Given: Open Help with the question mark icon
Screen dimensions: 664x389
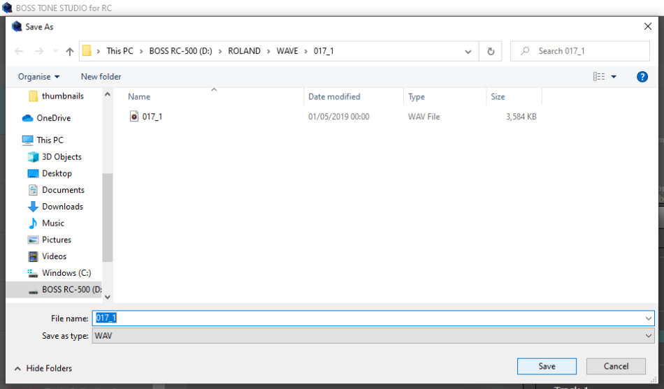Looking at the screenshot, I should tap(642, 77).
